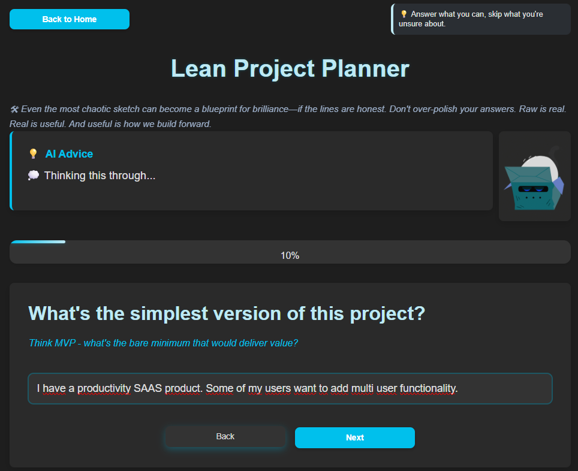Click the 'Answer what you can' tip box

point(481,19)
